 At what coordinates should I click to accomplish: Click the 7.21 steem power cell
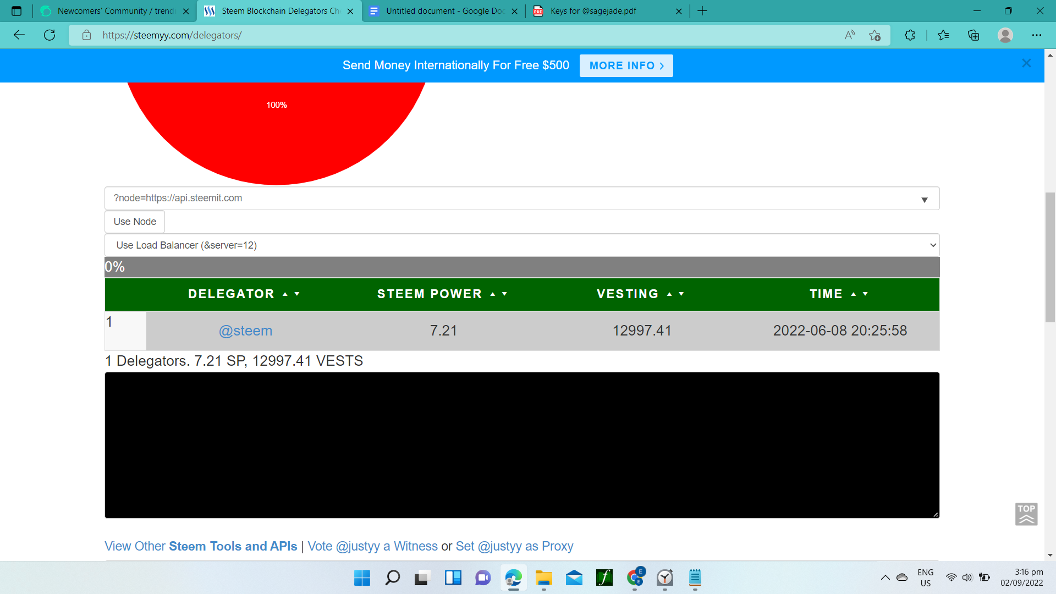(443, 331)
